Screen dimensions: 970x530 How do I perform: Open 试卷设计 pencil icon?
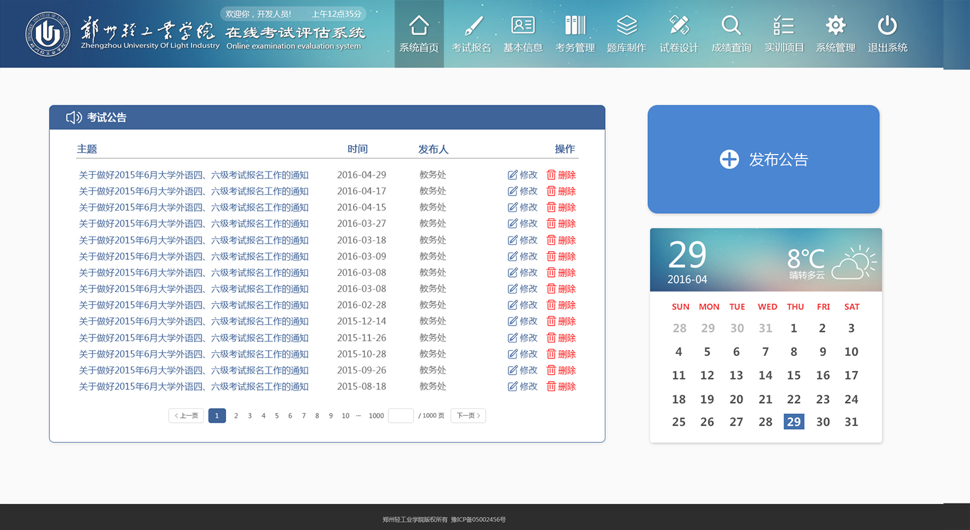pos(679,25)
